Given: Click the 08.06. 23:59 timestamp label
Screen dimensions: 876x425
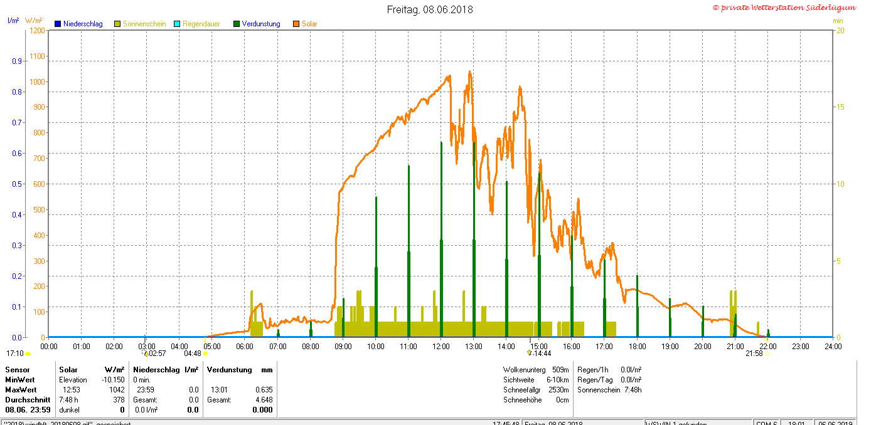Looking at the screenshot, I should point(28,410).
